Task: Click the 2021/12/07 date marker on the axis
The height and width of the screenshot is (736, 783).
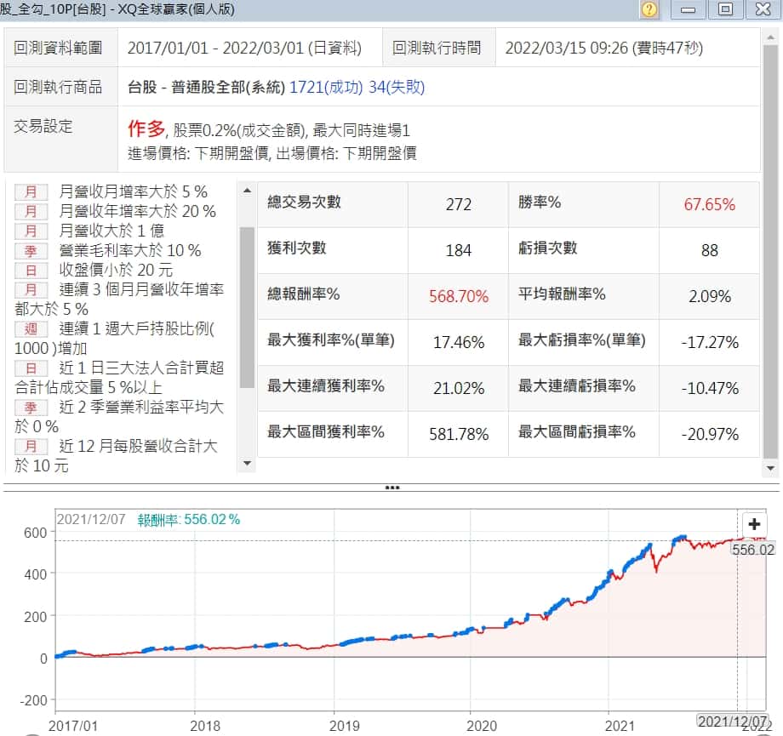Action: point(729,721)
